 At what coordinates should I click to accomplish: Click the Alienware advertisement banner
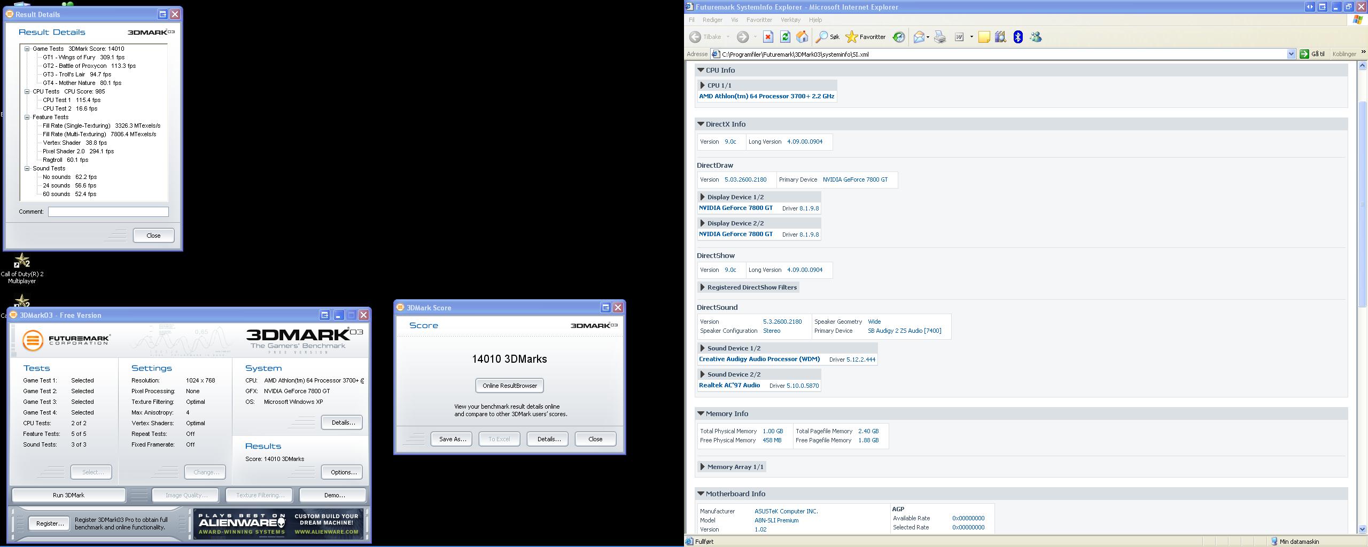click(278, 523)
